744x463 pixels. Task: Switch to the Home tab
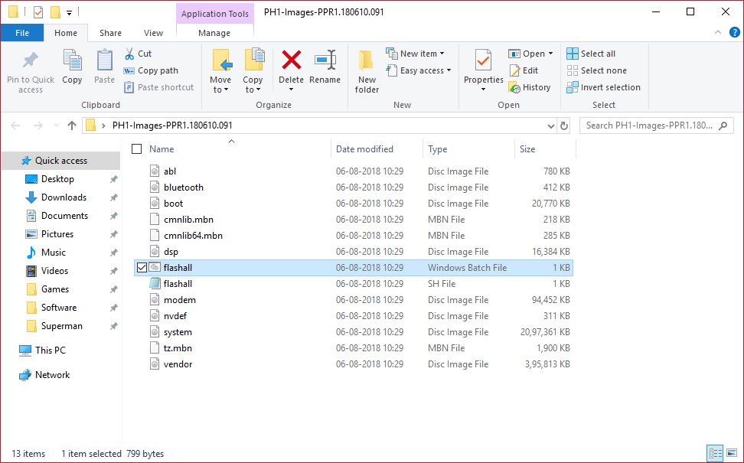[66, 33]
